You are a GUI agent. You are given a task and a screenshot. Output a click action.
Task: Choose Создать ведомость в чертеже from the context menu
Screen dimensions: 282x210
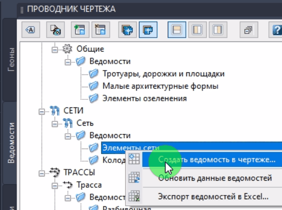tap(216, 159)
